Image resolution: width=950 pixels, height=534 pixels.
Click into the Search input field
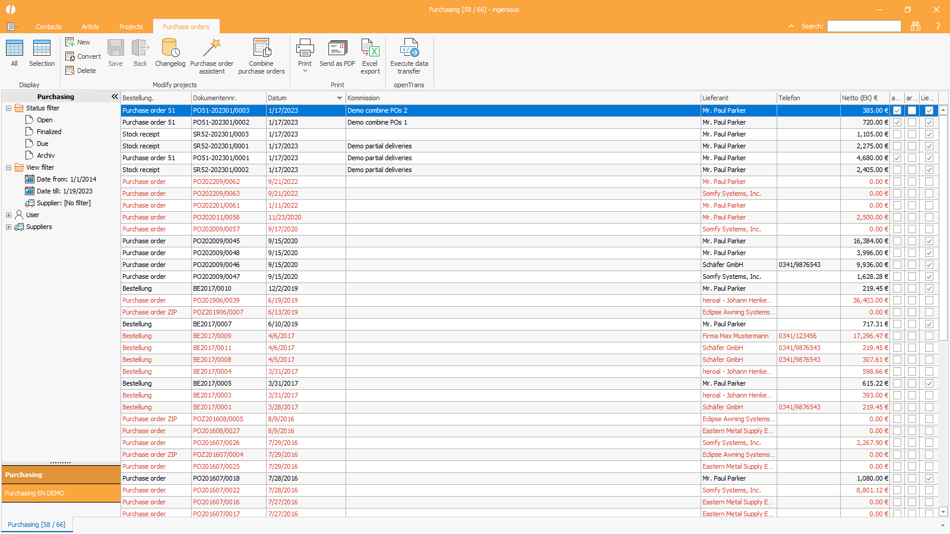[864, 26]
